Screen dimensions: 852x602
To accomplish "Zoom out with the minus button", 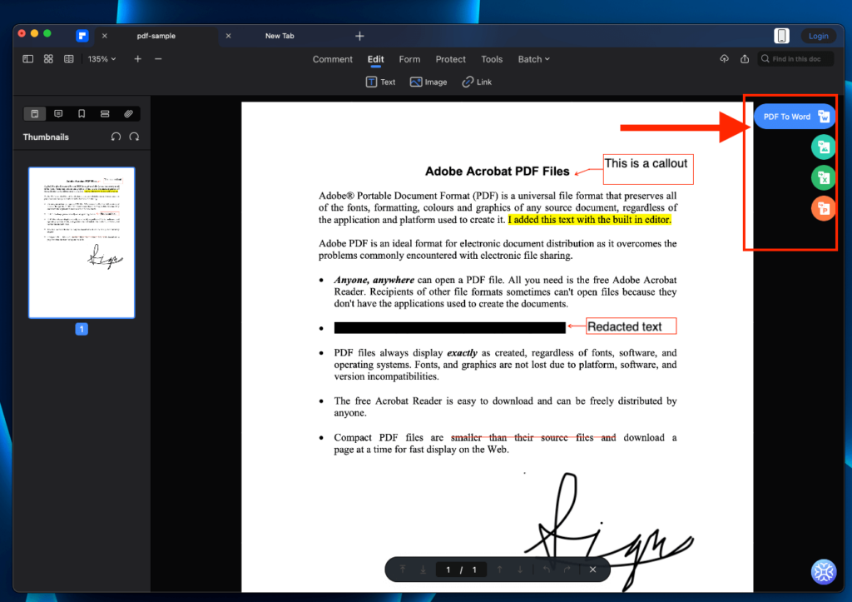I will click(x=158, y=59).
